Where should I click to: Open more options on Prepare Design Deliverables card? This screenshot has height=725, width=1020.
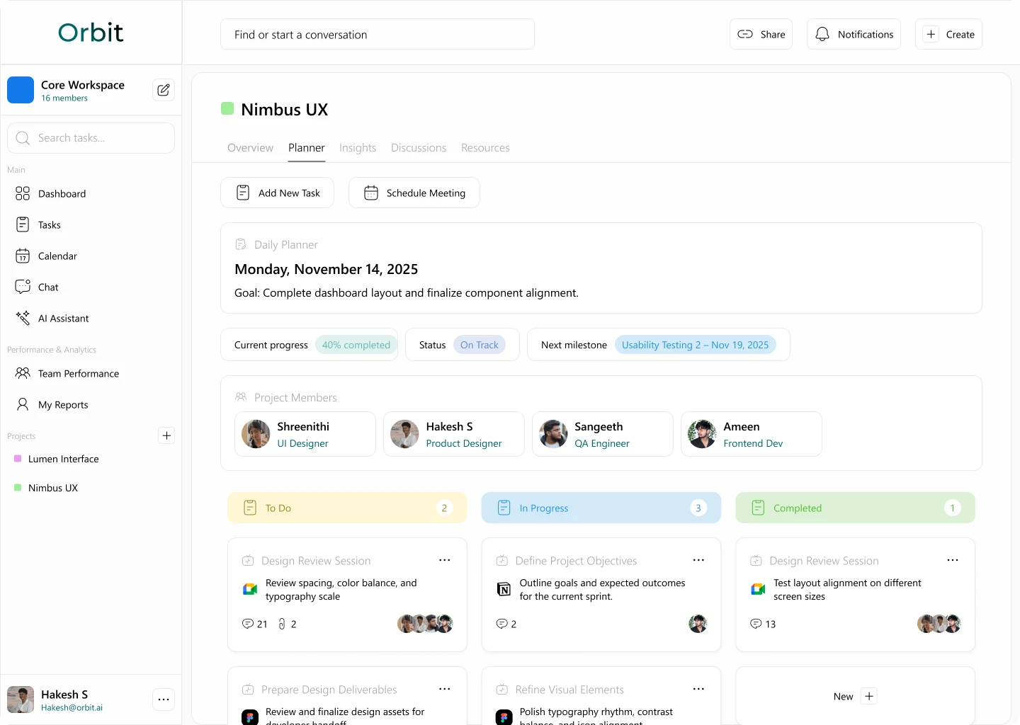[x=444, y=689]
